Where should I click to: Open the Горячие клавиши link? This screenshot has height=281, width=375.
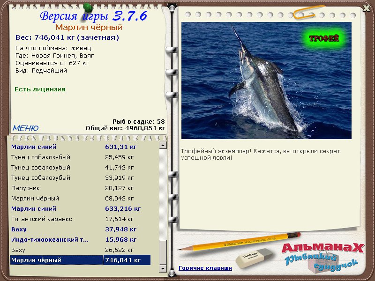(205, 268)
